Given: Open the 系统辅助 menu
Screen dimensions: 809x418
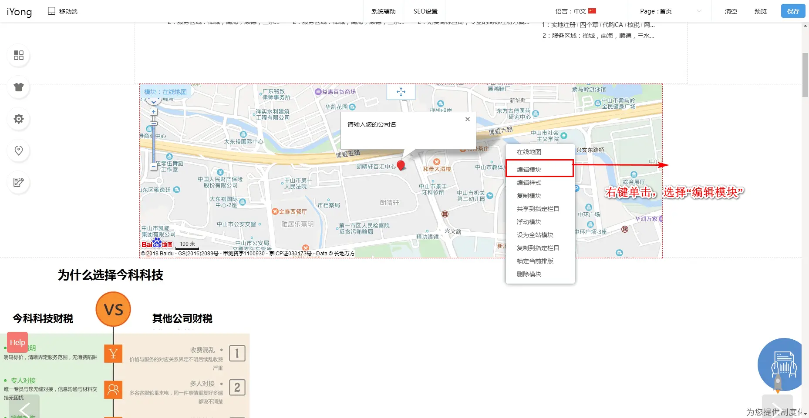Looking at the screenshot, I should pyautogui.click(x=383, y=11).
